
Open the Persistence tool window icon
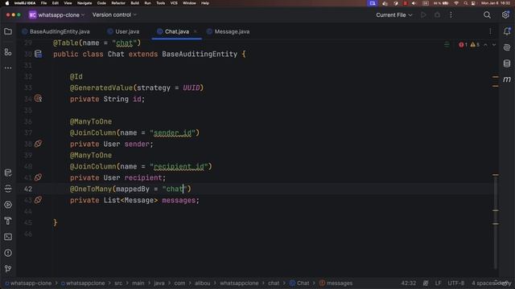point(8,173)
